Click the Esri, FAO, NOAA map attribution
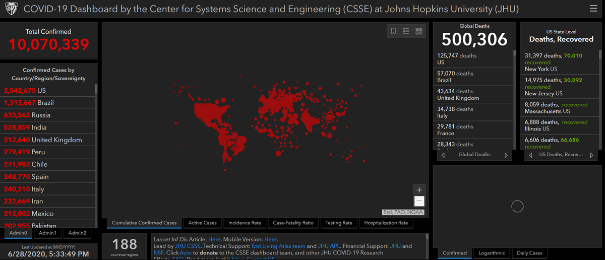The image size is (605, 260). [x=403, y=212]
